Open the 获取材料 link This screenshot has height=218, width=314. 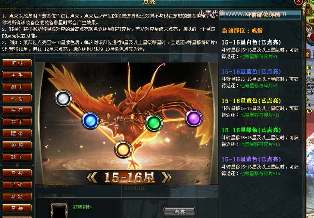tap(82, 207)
